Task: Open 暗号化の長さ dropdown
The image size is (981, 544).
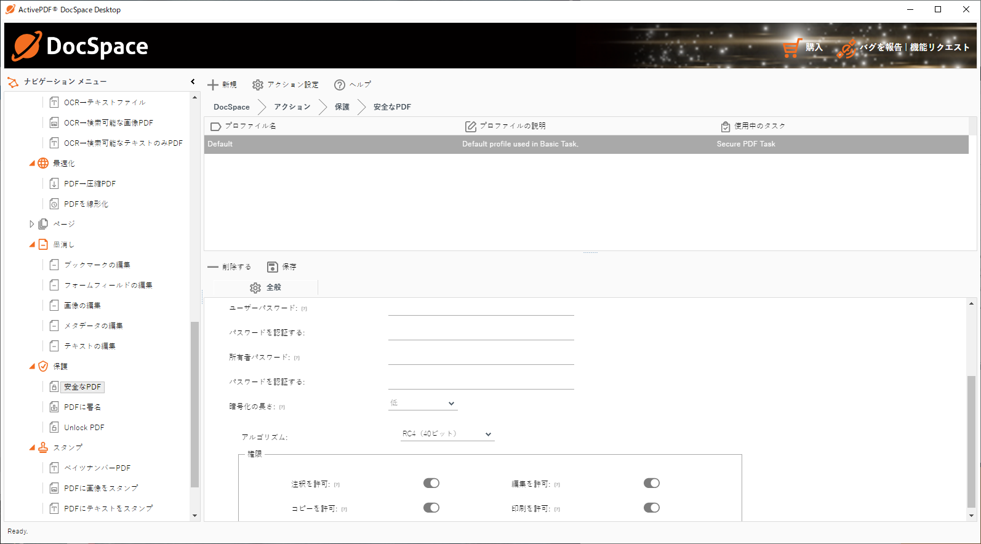Action: (423, 403)
